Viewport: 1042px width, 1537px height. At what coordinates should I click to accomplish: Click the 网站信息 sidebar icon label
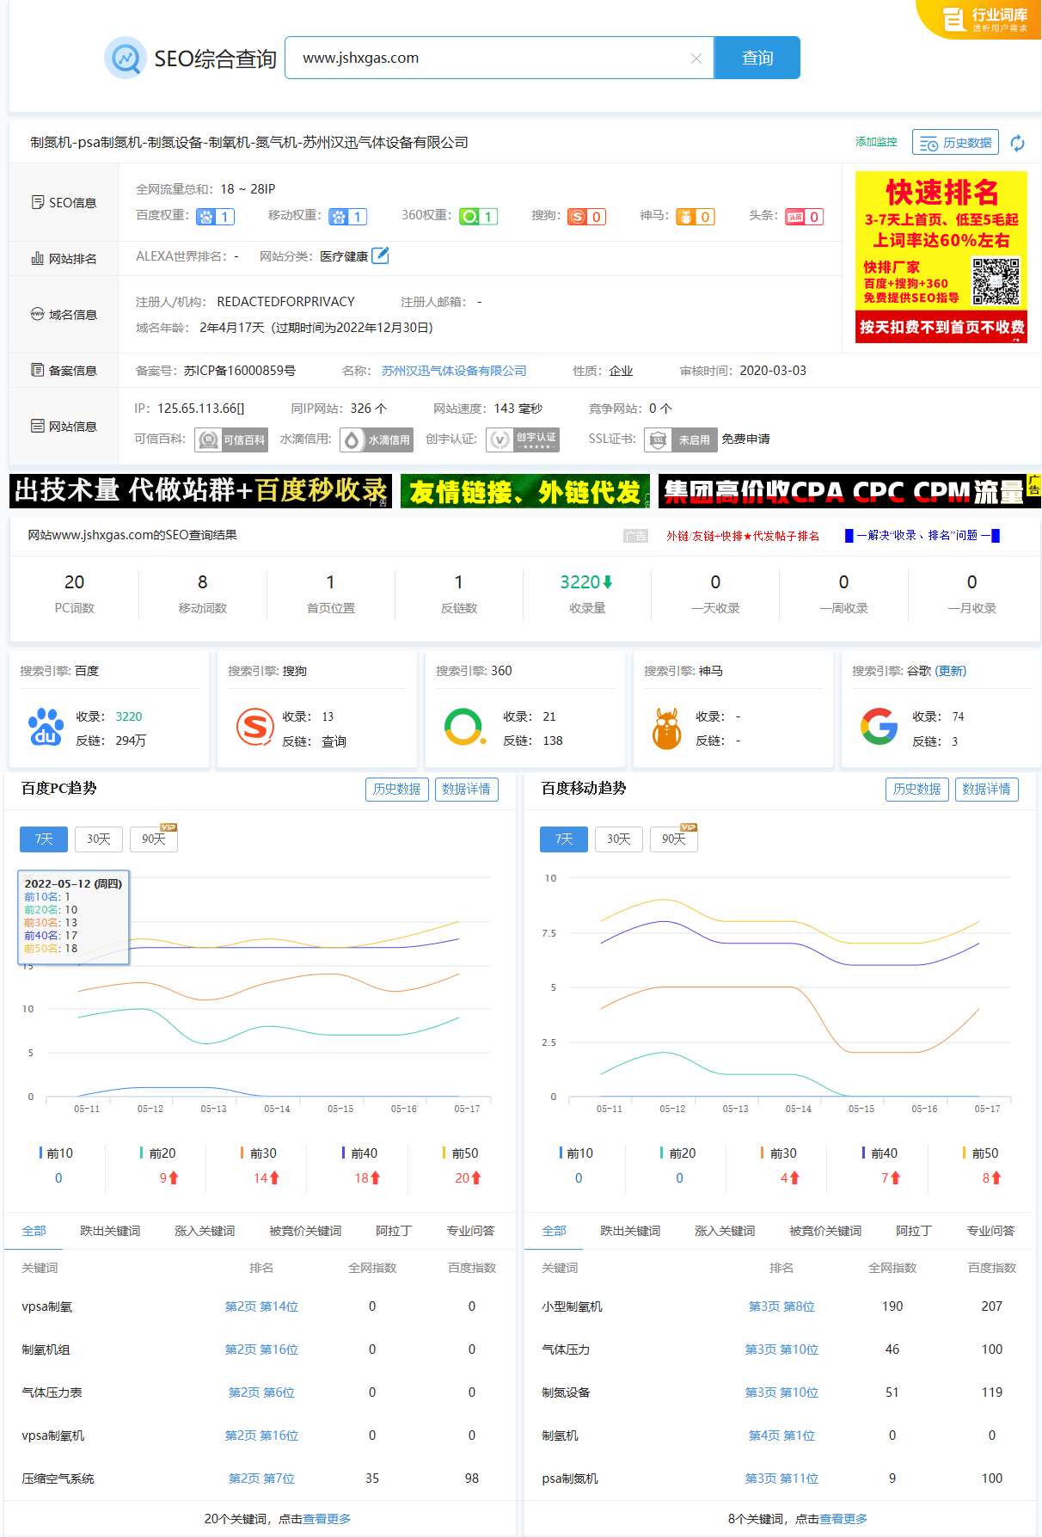(64, 427)
